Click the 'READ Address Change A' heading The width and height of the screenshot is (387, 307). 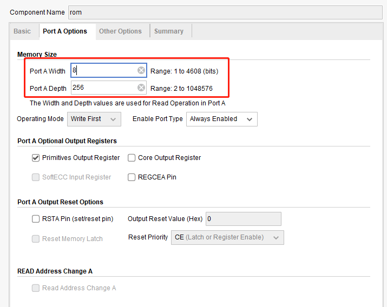[x=55, y=271]
